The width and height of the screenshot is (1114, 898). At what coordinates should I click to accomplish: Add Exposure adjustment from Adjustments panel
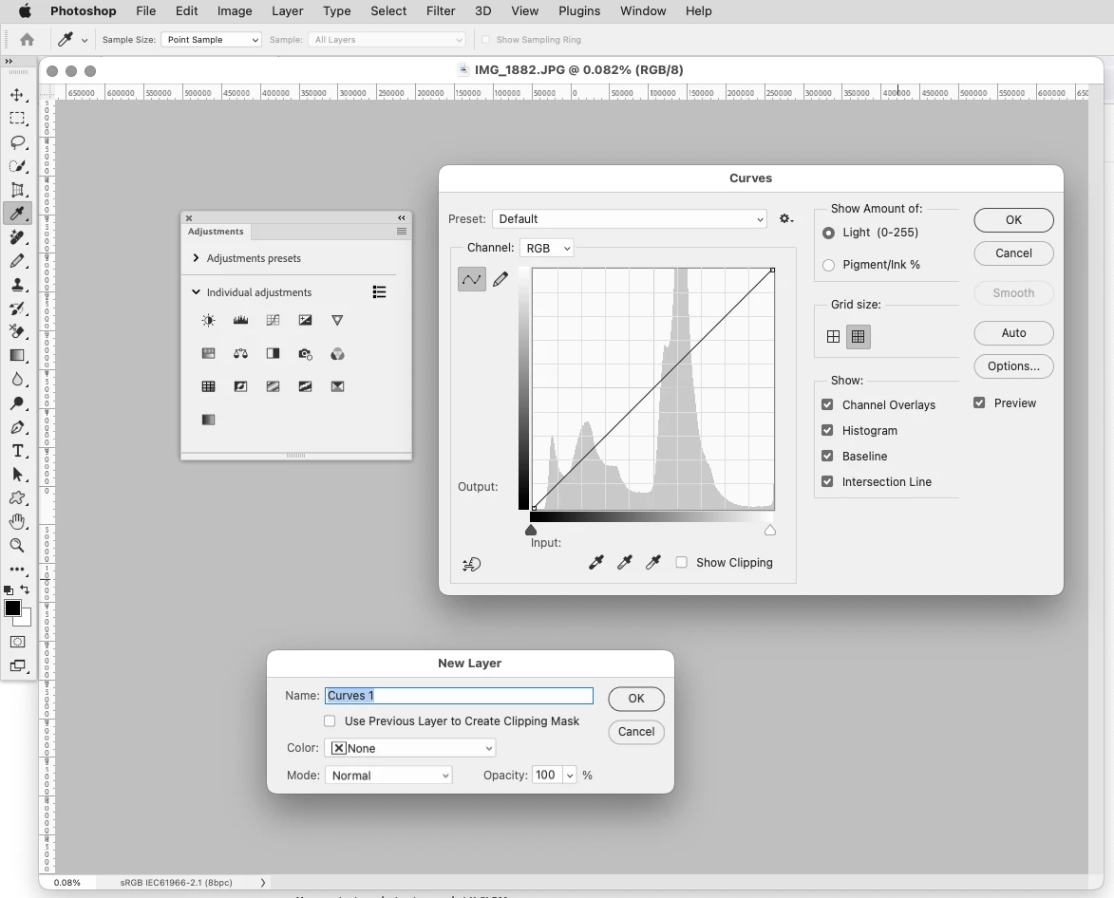[x=305, y=320]
